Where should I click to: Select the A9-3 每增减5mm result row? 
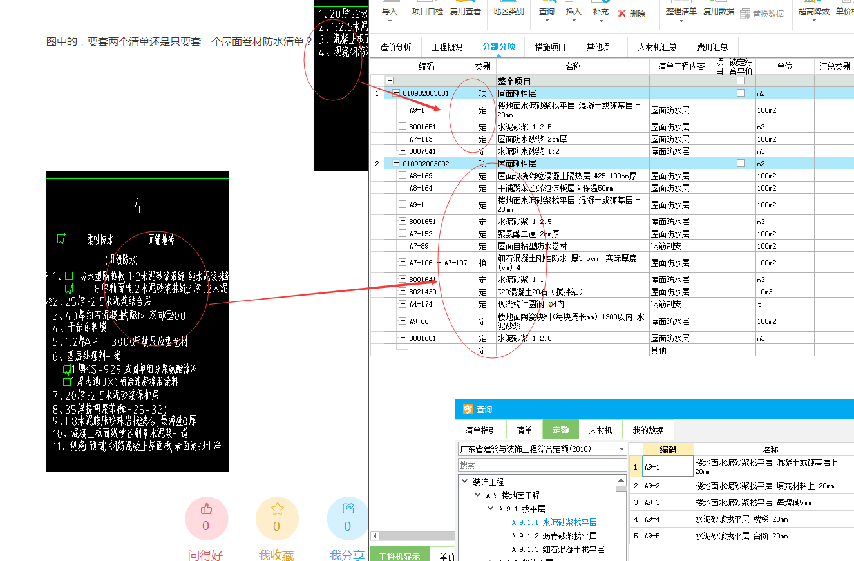click(741, 502)
